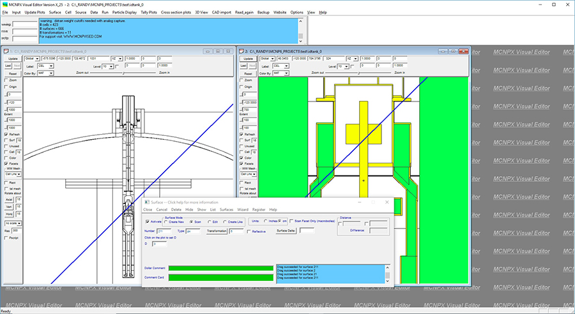The height and width of the screenshot is (314, 575).
Task: Open Global dropdown in plot window 1
Action: [37, 59]
